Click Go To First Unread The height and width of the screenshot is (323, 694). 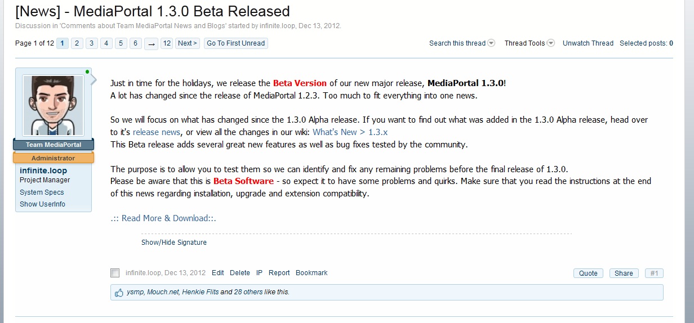pos(235,43)
